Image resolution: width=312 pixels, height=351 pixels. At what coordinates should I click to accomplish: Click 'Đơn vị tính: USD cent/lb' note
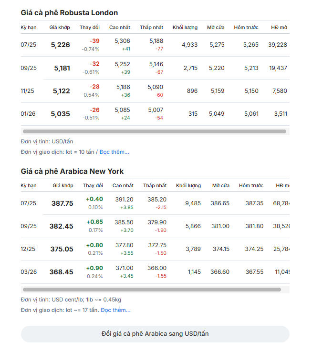[71, 300]
